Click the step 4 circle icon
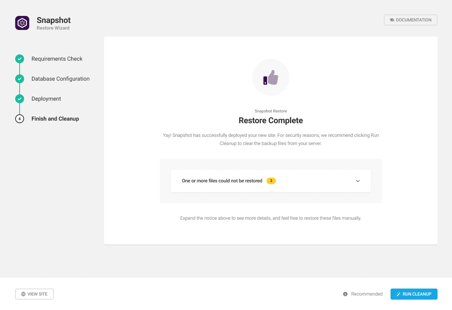Image resolution: width=452 pixels, height=310 pixels. pos(20,119)
